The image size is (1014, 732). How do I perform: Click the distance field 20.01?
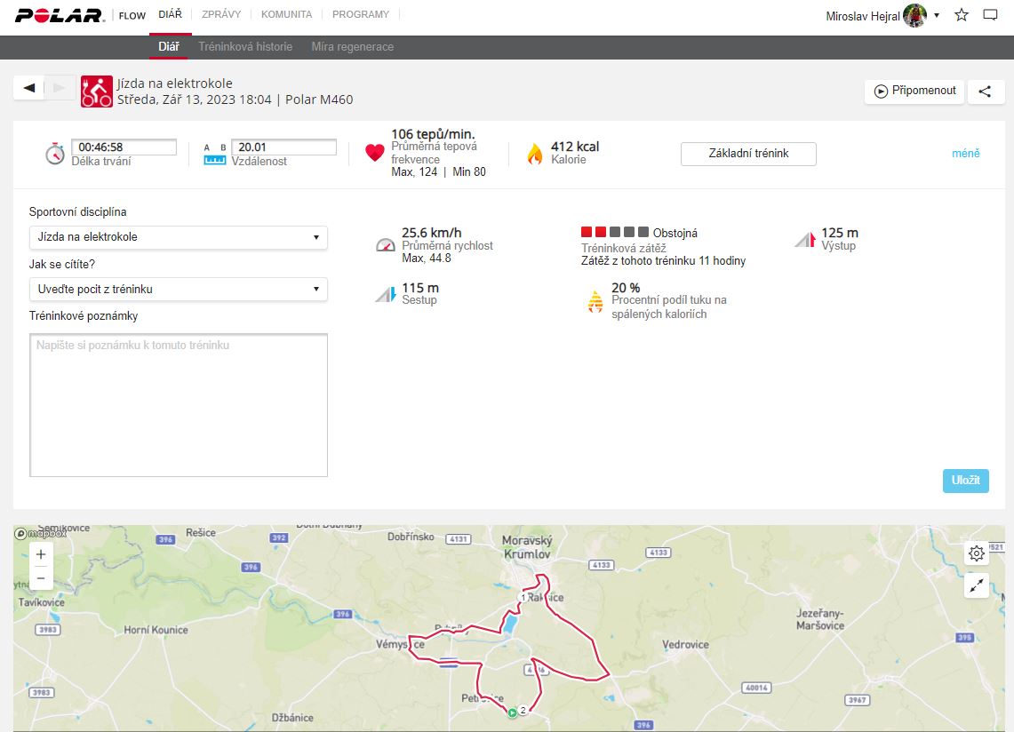point(283,147)
